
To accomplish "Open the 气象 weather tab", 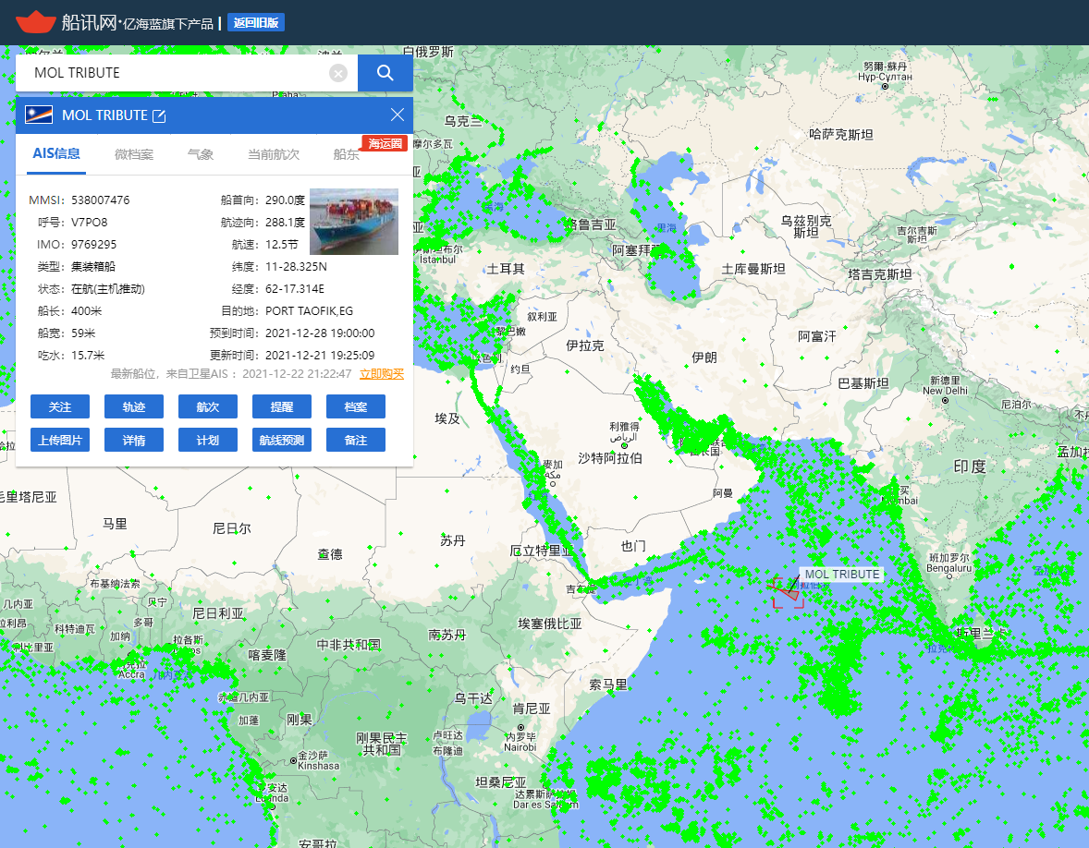I will 201,154.
